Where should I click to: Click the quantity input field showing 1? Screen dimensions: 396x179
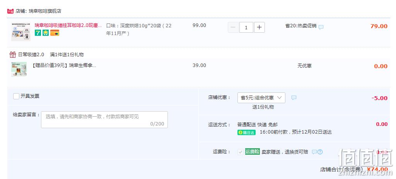pos(246,27)
